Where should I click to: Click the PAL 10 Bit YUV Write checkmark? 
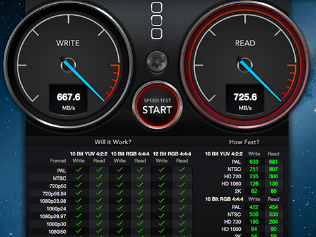tap(78, 170)
